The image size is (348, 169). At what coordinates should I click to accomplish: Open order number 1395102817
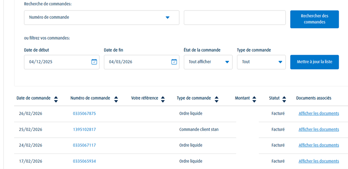(84, 129)
